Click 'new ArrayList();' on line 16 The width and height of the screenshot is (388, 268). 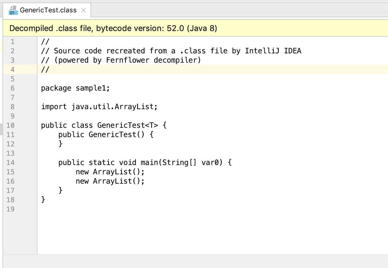(x=110, y=181)
